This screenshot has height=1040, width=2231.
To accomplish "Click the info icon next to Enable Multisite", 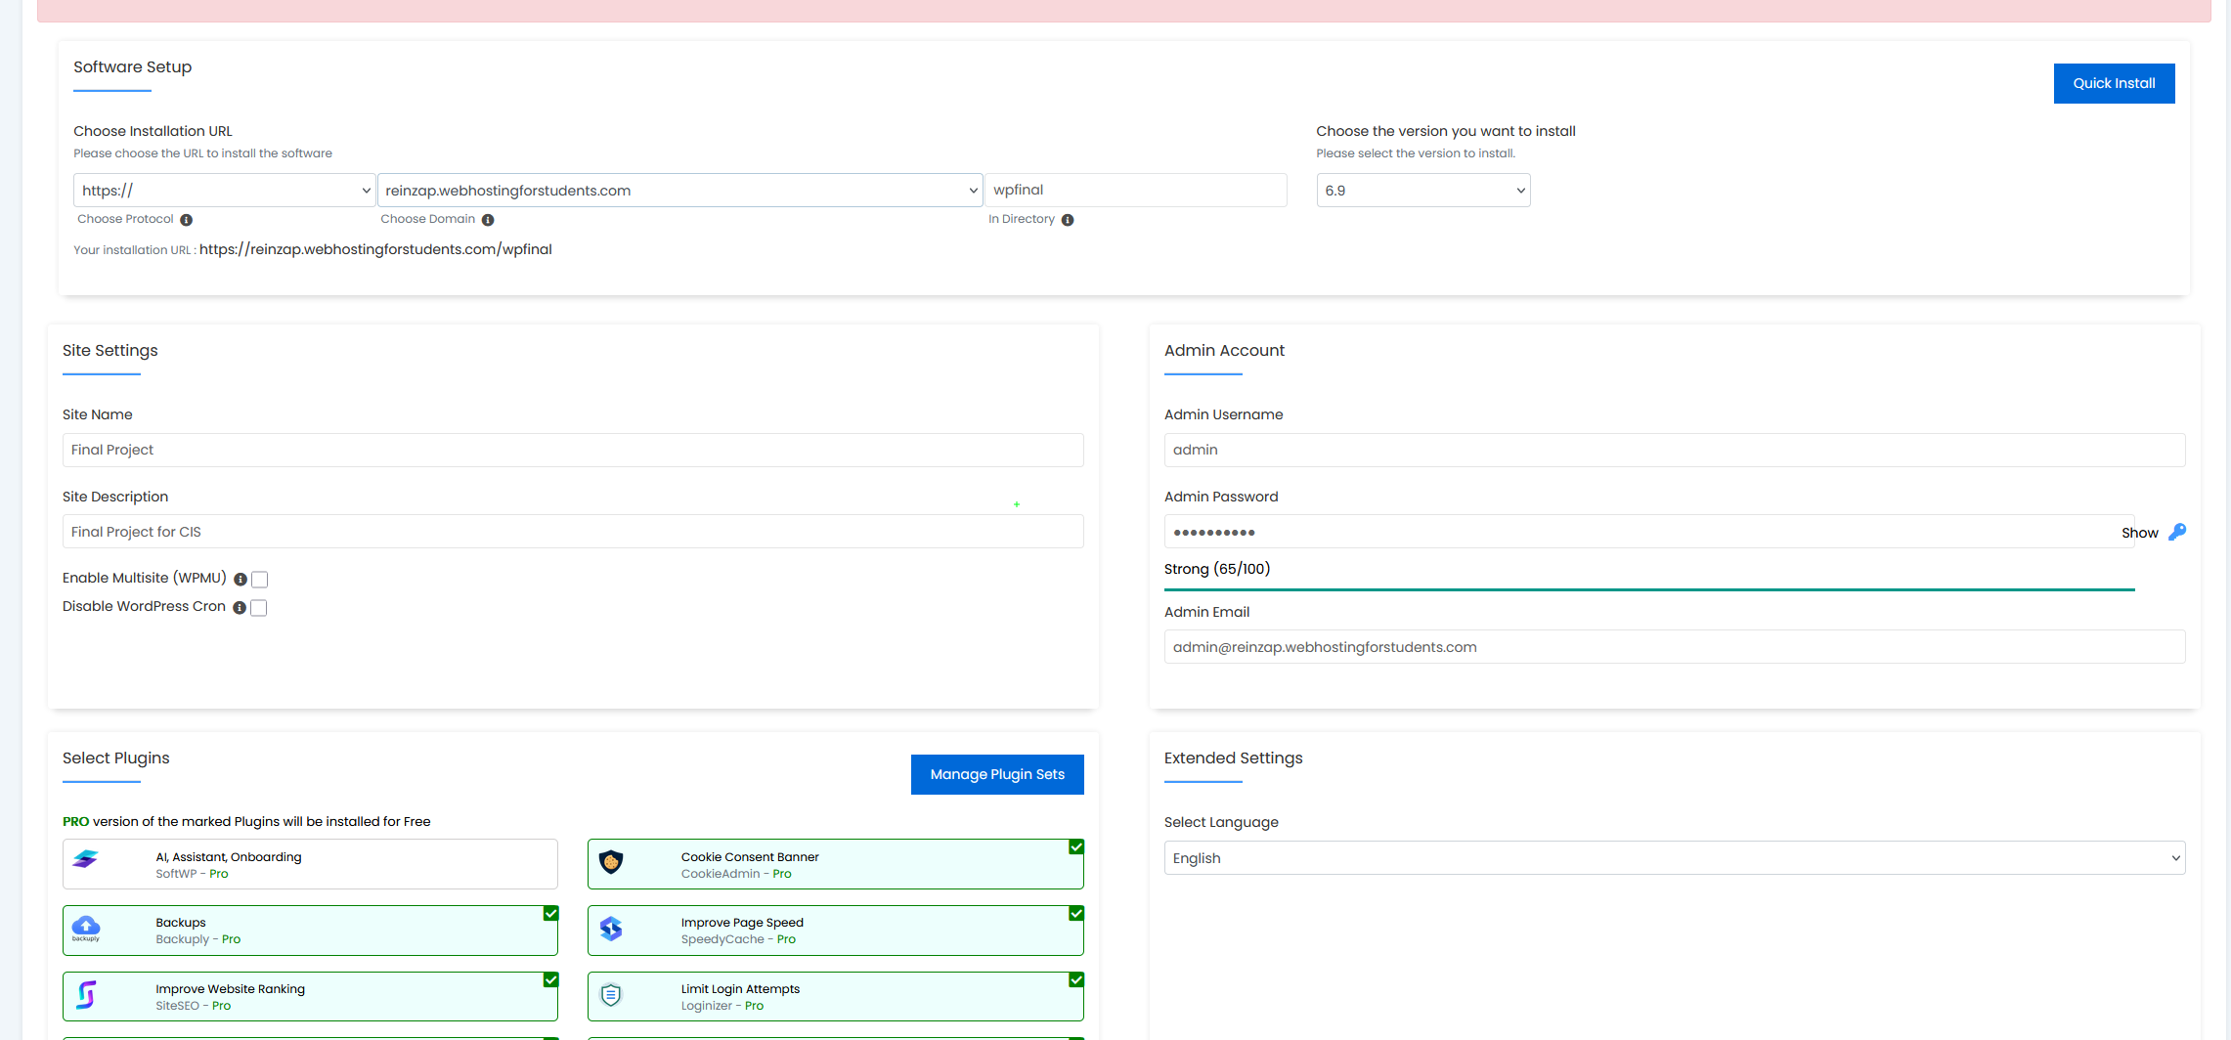I will point(241,580).
